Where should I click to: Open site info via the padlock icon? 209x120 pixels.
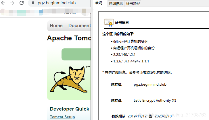coord(33,3)
